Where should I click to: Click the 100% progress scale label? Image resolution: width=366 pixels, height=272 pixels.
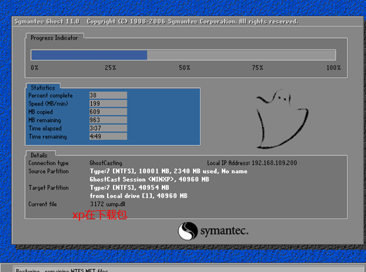tap(334, 67)
